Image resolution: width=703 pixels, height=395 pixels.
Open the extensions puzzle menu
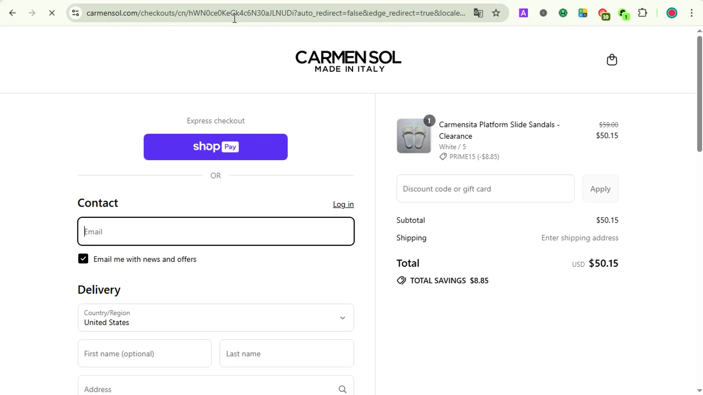click(x=643, y=13)
